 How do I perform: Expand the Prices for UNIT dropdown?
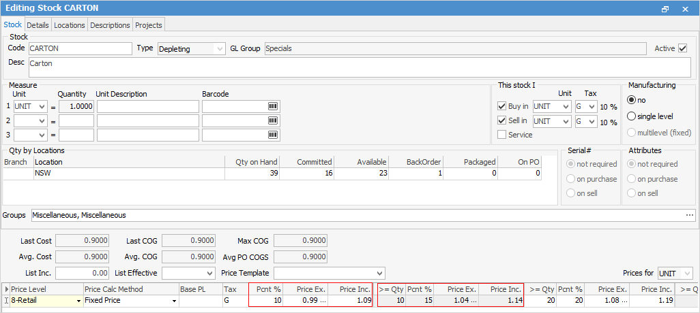point(686,274)
